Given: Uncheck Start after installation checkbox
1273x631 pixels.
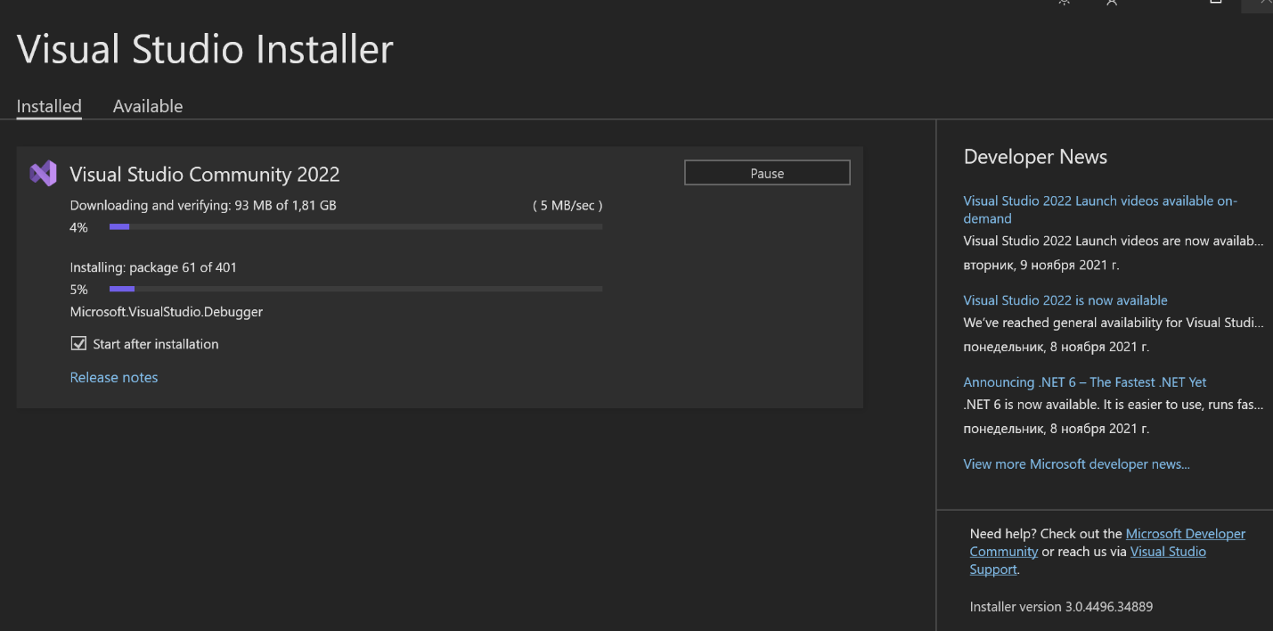Looking at the screenshot, I should click(78, 343).
